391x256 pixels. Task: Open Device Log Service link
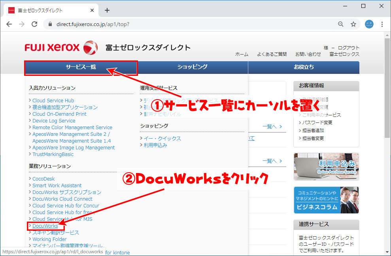54,120
